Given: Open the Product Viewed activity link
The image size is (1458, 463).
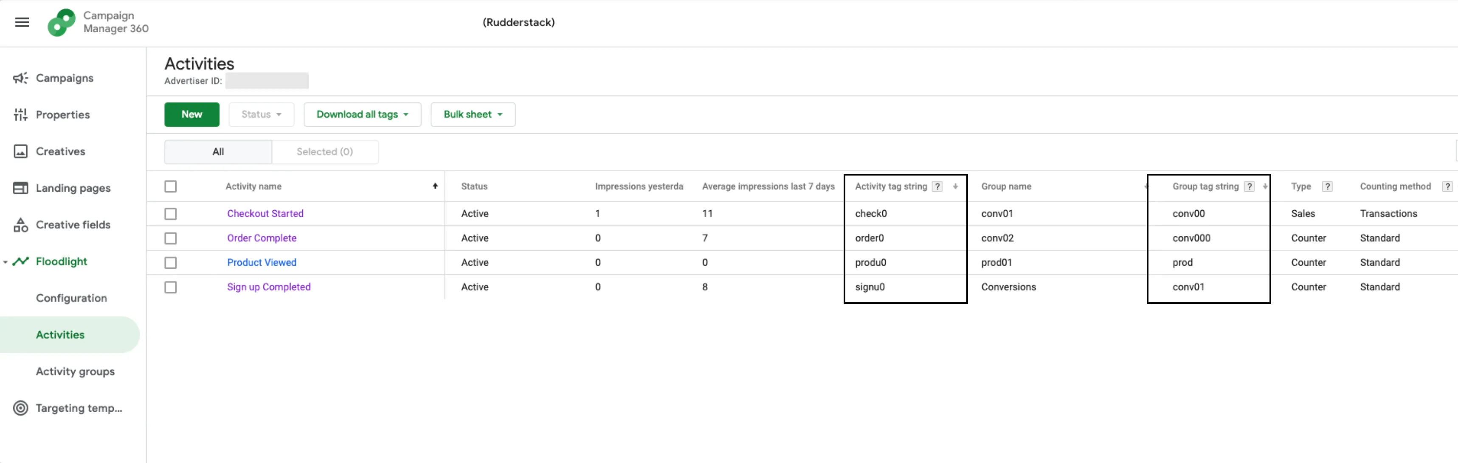Looking at the screenshot, I should click(262, 263).
